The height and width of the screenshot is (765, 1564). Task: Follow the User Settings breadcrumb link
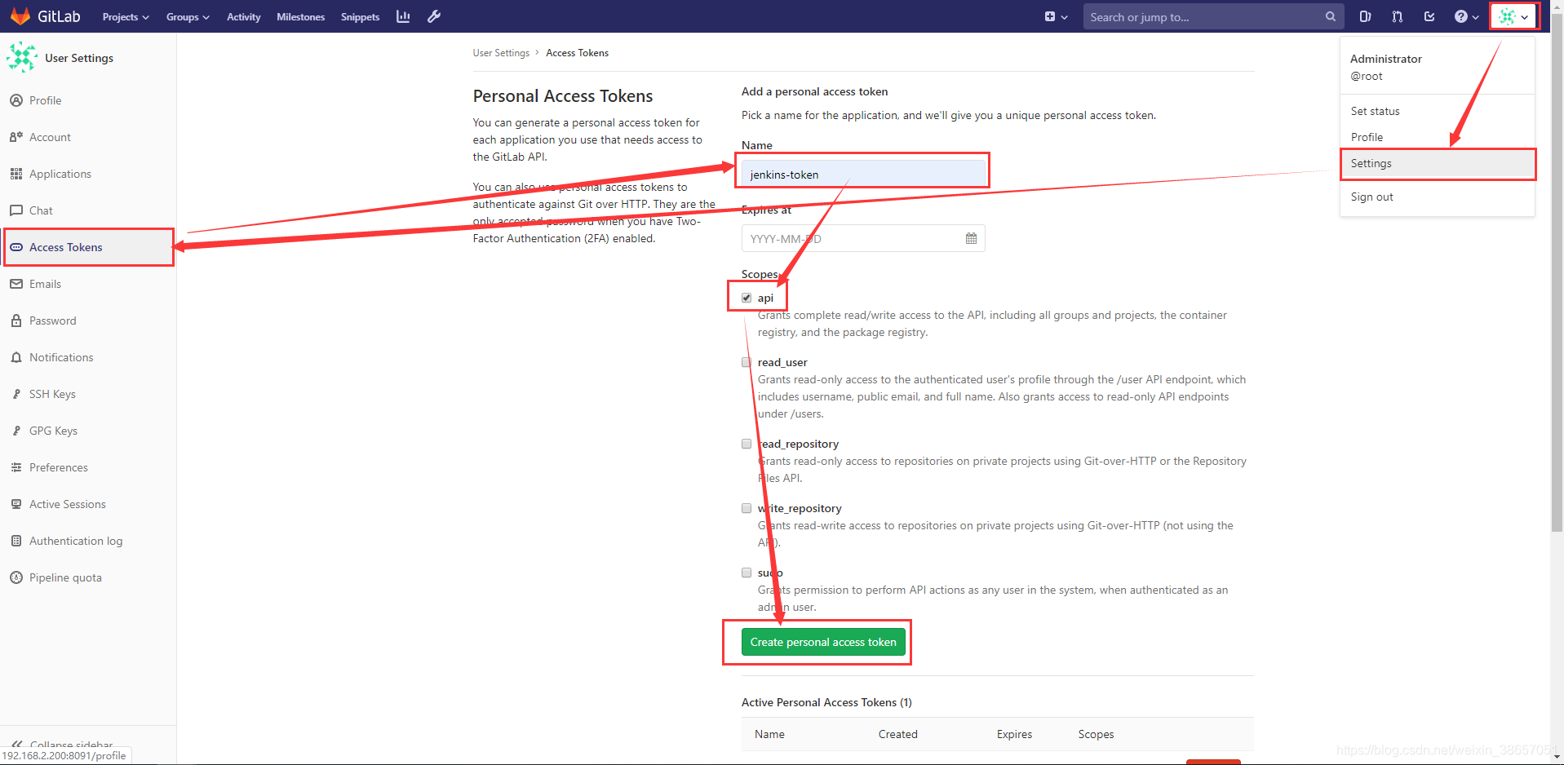tap(501, 53)
